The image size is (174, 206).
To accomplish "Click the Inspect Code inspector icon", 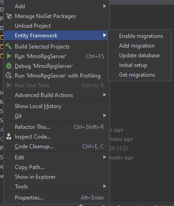I will [9, 136].
